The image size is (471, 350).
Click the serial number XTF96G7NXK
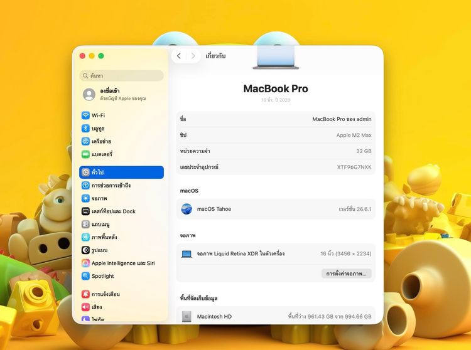[x=354, y=167]
